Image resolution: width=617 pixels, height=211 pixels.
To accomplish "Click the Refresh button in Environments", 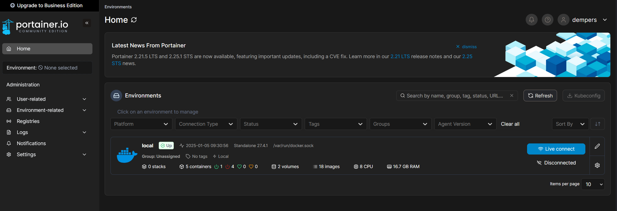I will point(540,96).
